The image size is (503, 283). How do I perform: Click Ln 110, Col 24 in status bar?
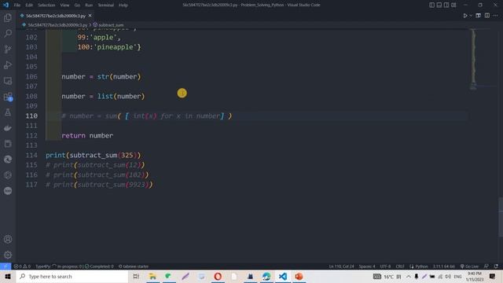[x=341, y=266]
